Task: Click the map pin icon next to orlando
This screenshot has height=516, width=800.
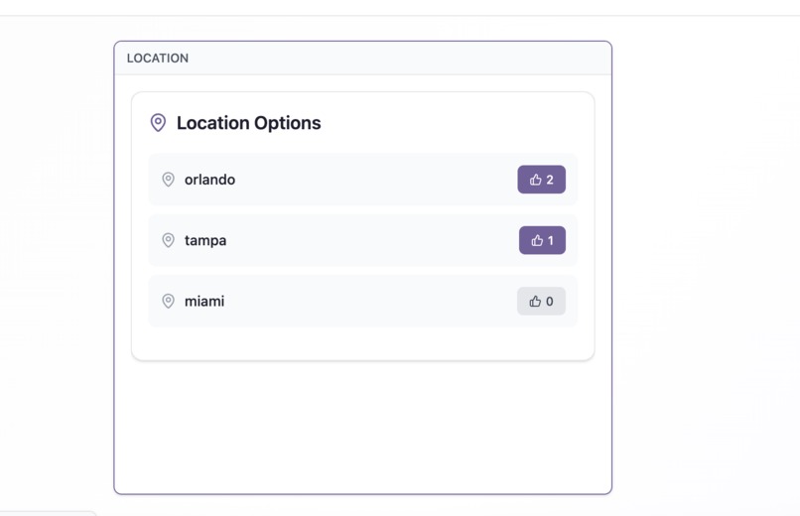Action: click(x=168, y=180)
